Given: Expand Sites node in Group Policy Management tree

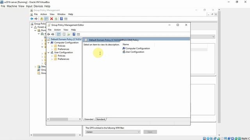Looking at the screenshot, I should click(x=35, y=66).
